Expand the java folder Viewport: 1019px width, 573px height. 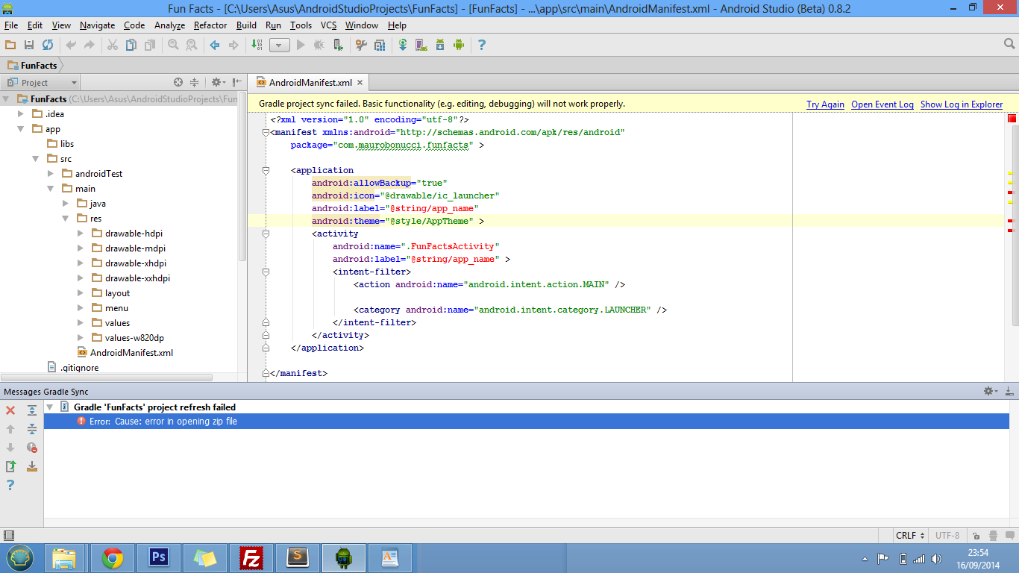tap(66, 204)
